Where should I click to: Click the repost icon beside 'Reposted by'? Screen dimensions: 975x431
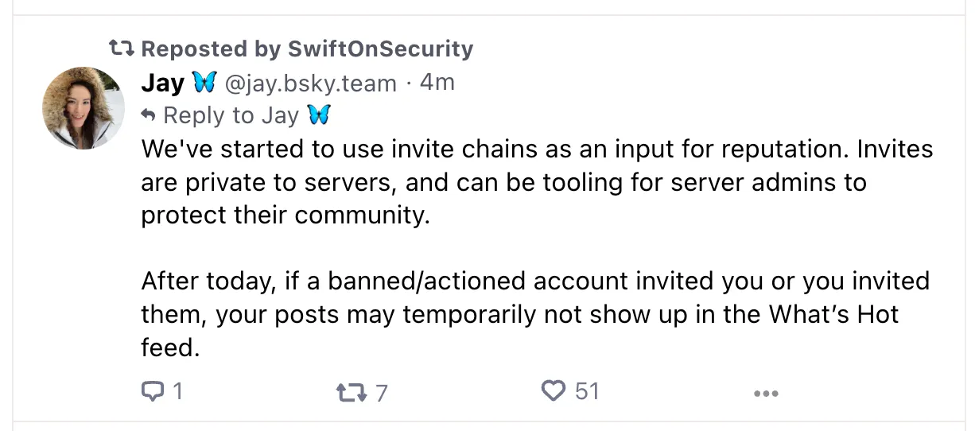point(121,49)
